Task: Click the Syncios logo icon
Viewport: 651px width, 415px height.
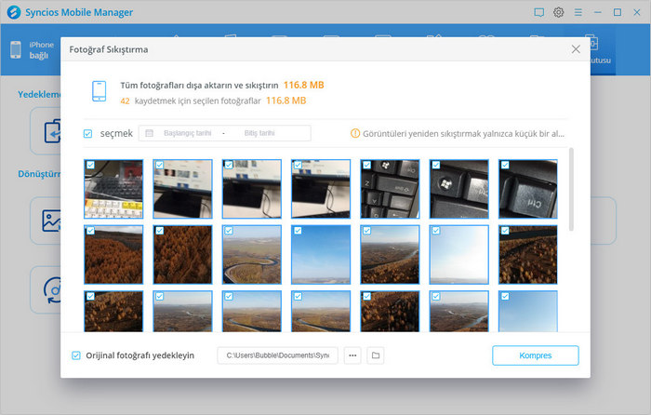Action: click(x=14, y=12)
